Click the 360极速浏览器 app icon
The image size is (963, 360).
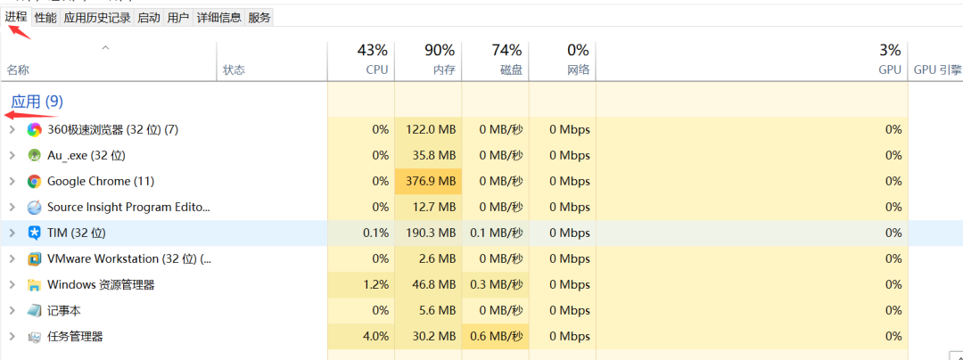point(34,129)
